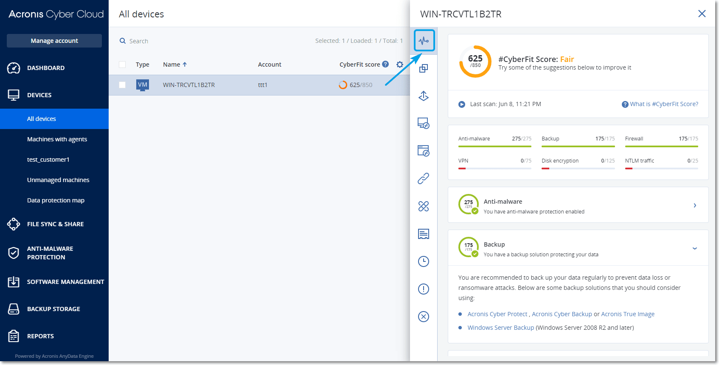
Task: Open the Reports section
Action: [x=54, y=336]
